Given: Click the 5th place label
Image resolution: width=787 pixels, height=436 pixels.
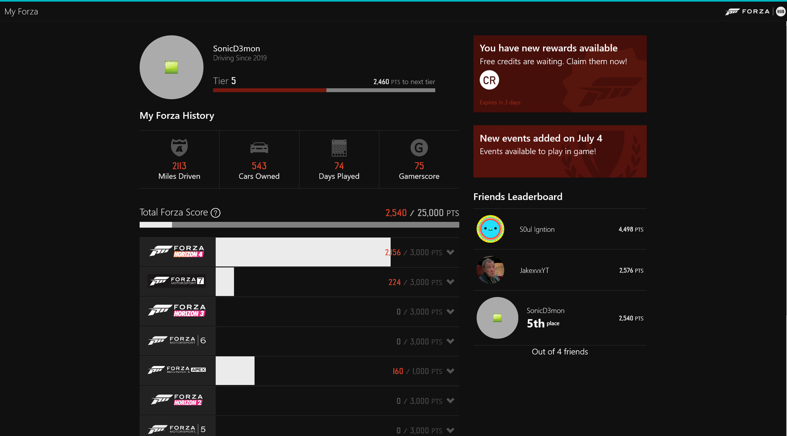Looking at the screenshot, I should 543,323.
